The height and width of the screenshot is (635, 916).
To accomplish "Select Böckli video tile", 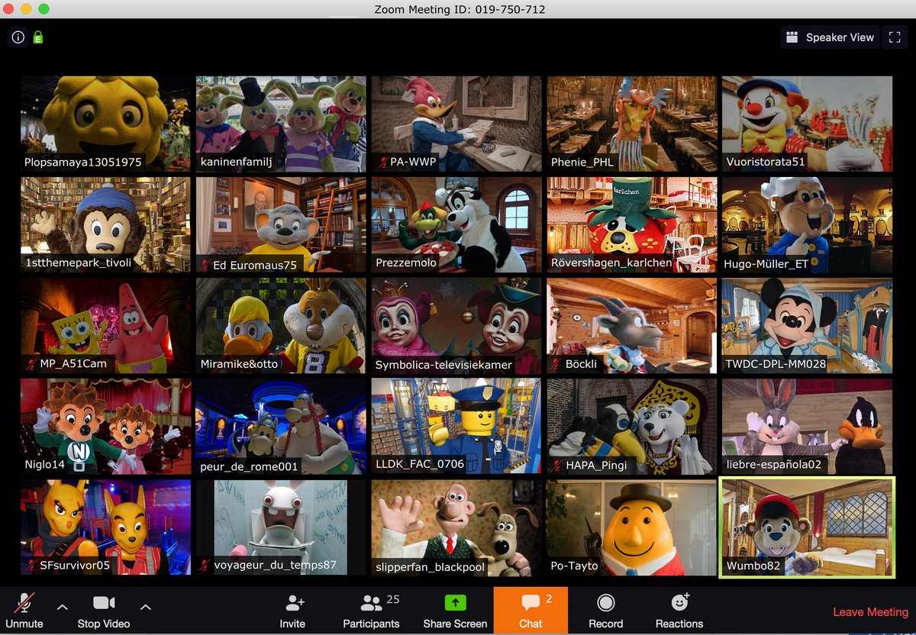I will point(632,325).
